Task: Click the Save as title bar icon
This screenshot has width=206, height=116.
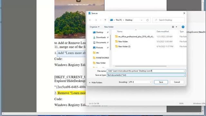Action: [x=89, y=13]
